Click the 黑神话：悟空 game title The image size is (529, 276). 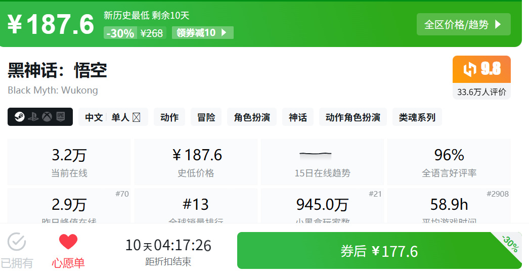point(57,71)
